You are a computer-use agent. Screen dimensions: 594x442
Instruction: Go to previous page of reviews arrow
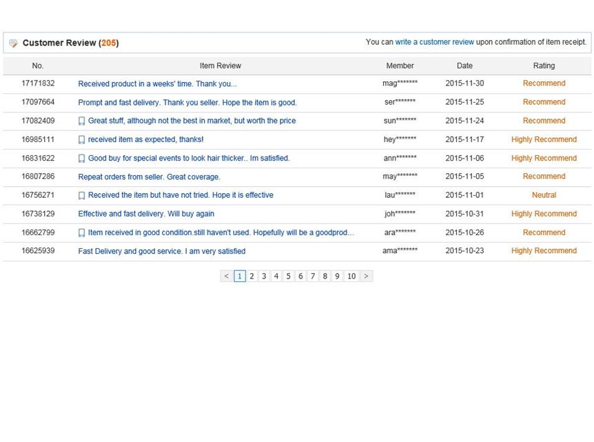(x=226, y=277)
